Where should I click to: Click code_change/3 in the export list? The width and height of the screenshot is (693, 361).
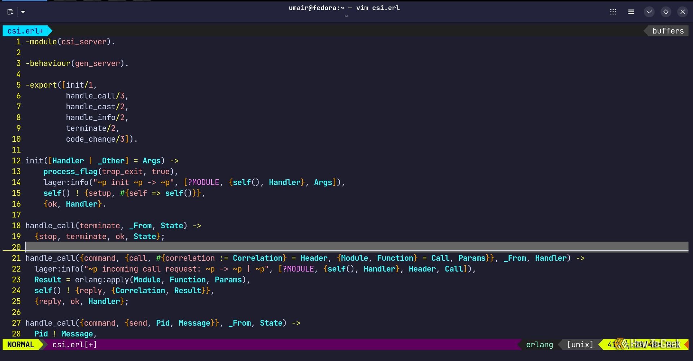95,139
